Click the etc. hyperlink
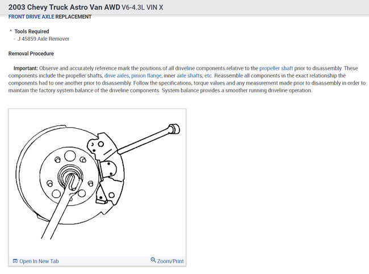Screen dimensions: 369x274 (x=208, y=75)
